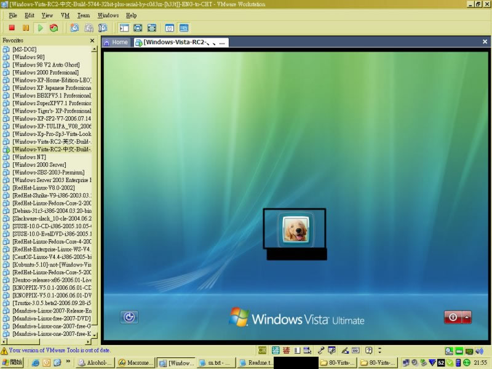Select [Windows-Xp-Pro-Sp3-Vista-Look favorite

coord(52,133)
